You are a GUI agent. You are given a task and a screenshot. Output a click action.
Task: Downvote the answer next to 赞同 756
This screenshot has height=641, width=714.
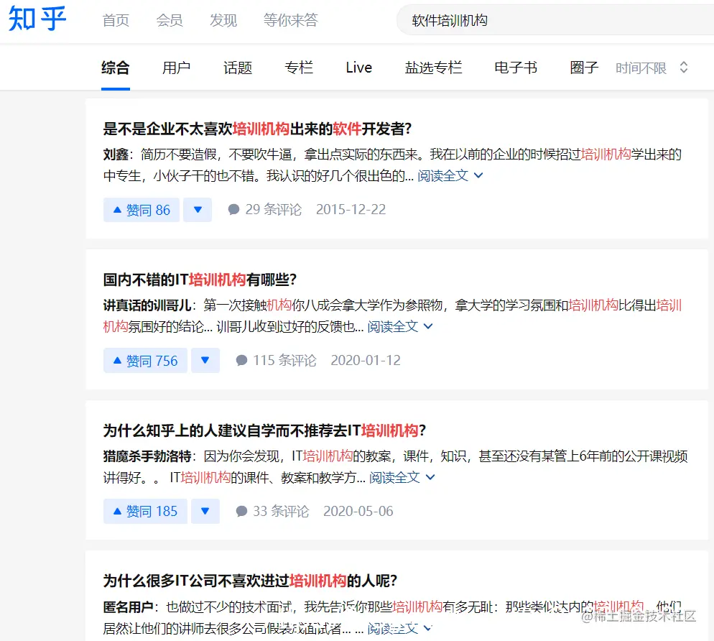click(205, 361)
